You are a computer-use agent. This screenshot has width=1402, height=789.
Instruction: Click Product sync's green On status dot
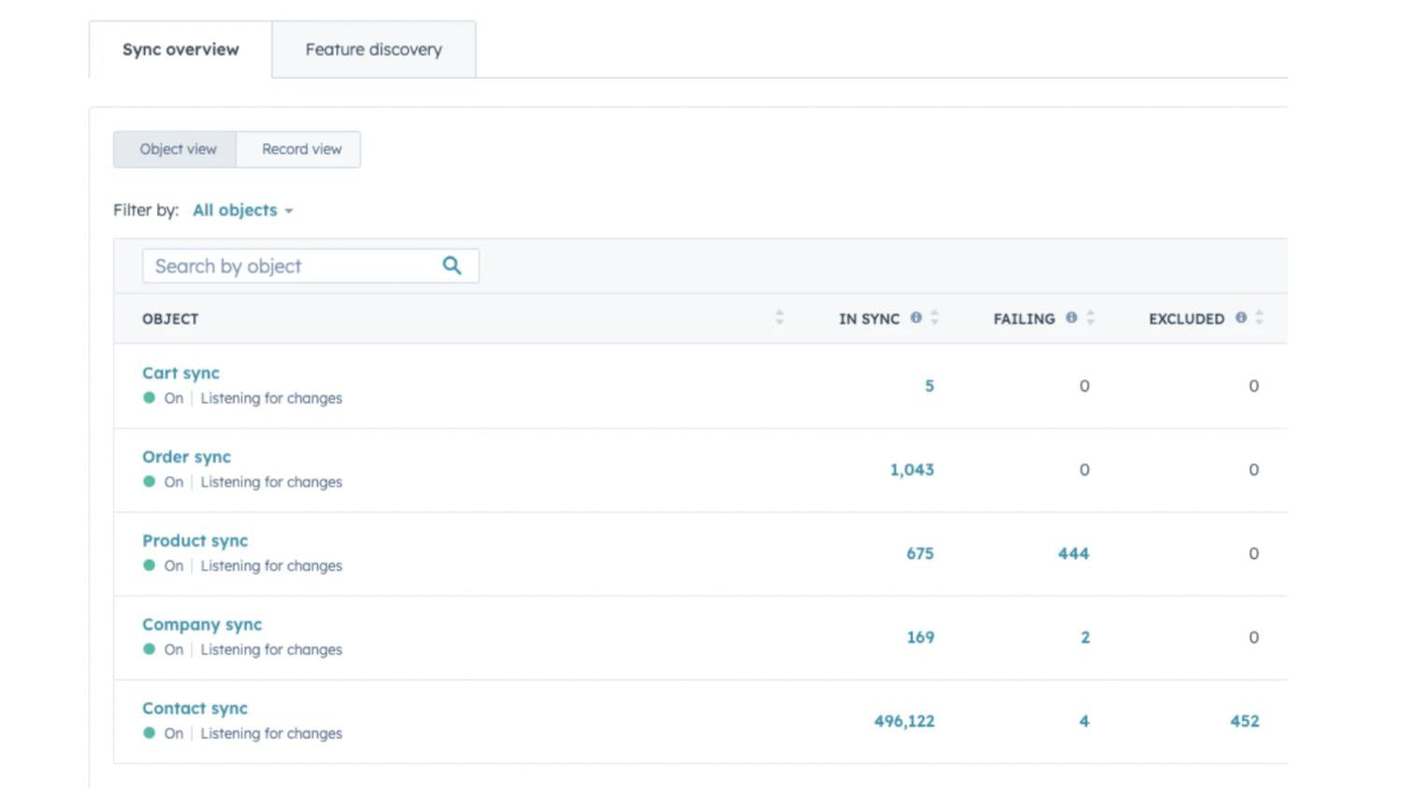point(149,566)
